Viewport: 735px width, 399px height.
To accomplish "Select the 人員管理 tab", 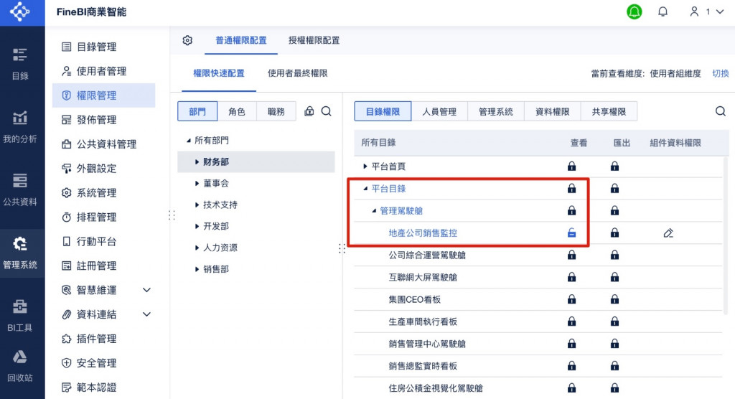I will 439,111.
